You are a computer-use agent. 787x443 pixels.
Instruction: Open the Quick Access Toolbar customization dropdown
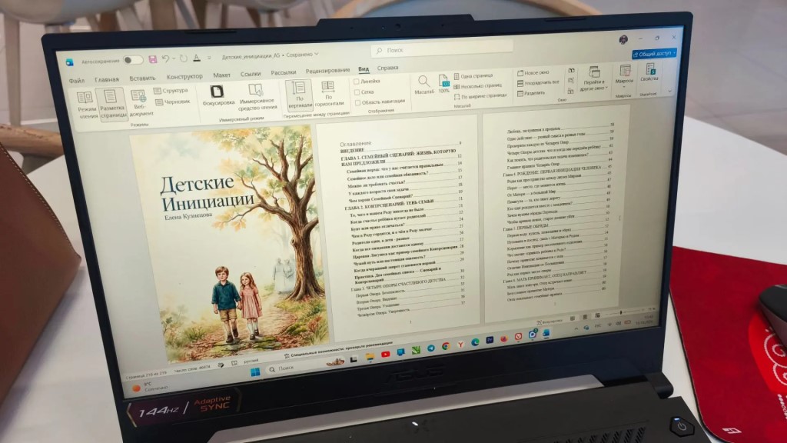pos(209,58)
